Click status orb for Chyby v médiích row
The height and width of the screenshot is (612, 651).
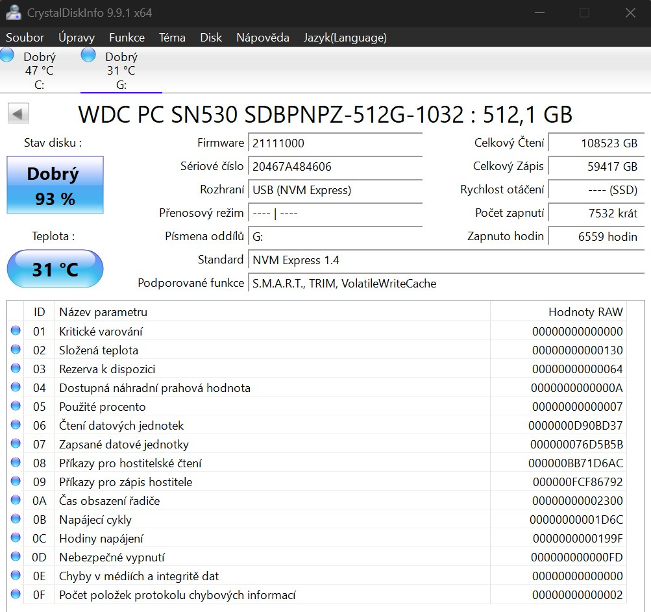point(16,575)
